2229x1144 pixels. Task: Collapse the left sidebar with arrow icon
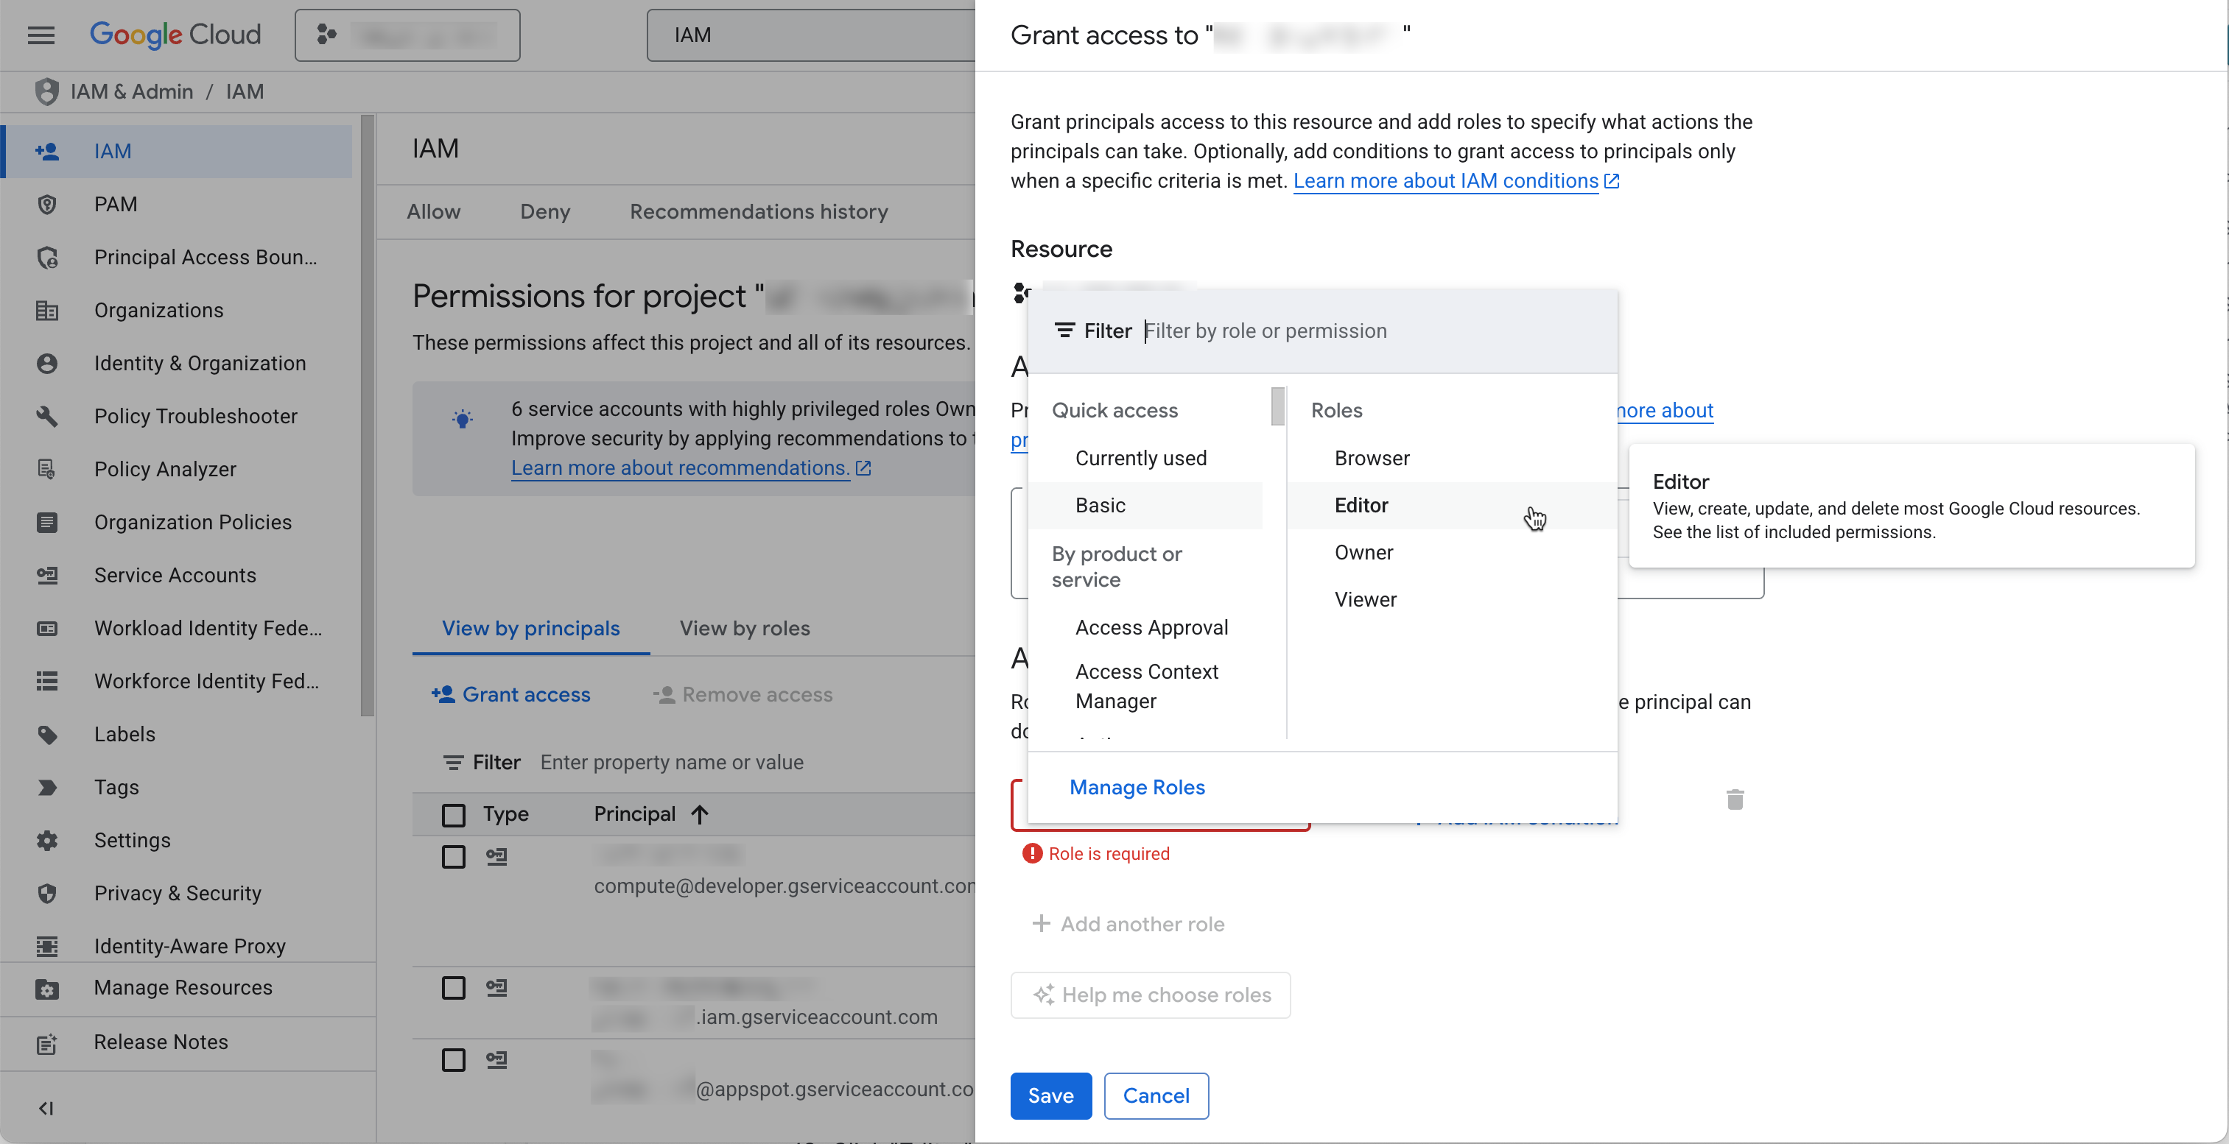tap(46, 1108)
